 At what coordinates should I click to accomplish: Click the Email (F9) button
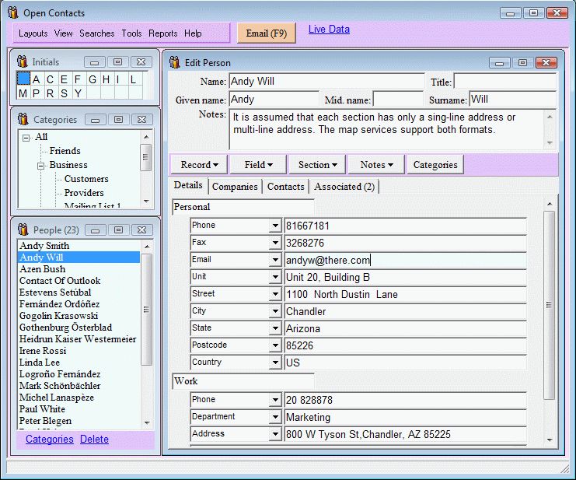point(267,33)
